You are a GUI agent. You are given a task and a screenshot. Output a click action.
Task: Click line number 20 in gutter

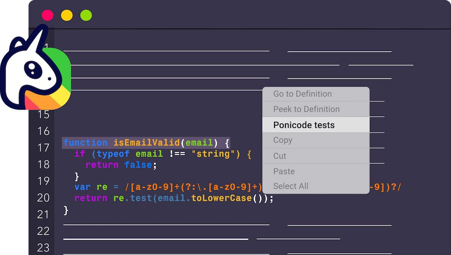44,197
